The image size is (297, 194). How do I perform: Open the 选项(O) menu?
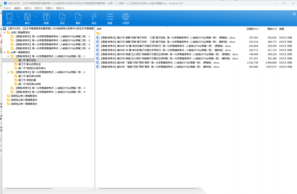click(x=38, y=8)
